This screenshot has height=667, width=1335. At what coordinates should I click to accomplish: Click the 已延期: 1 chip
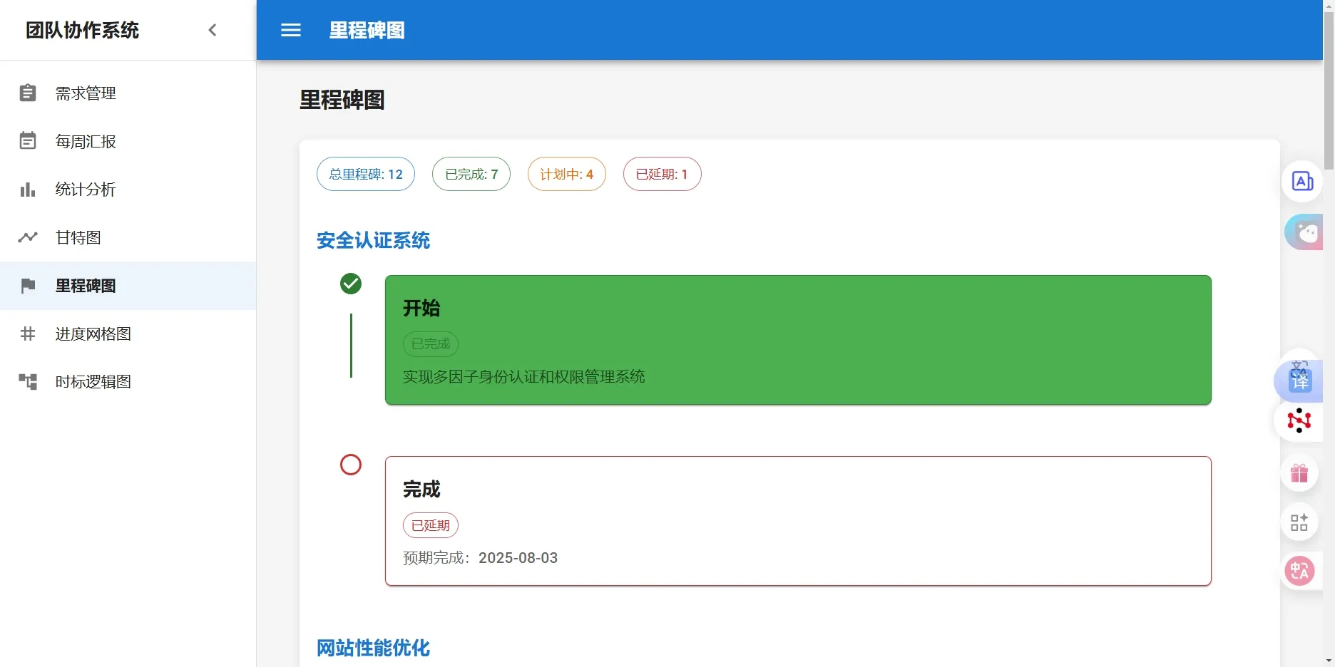coord(662,174)
